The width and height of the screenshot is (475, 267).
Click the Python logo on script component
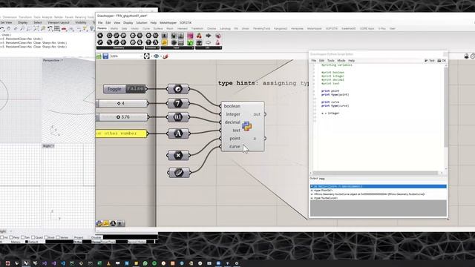tap(246, 126)
